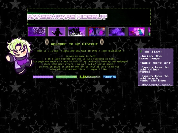178x133 pixels.
Task: Open the blue web badge button
Action: point(110,77)
